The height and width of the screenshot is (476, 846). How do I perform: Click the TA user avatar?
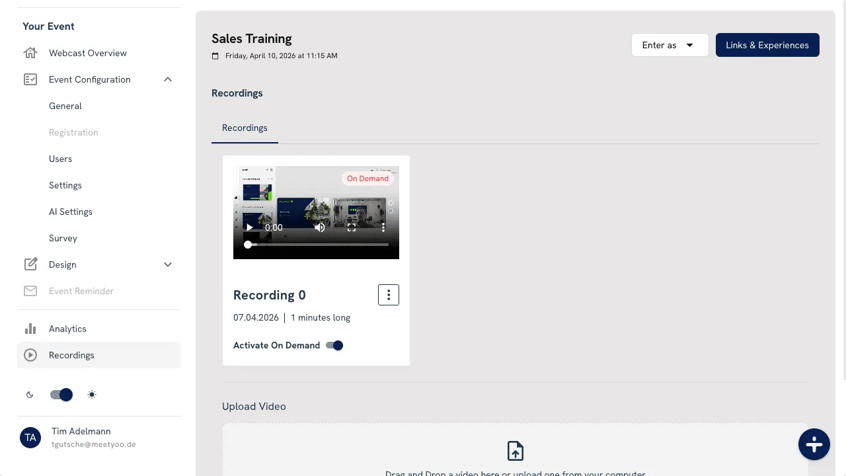30,438
